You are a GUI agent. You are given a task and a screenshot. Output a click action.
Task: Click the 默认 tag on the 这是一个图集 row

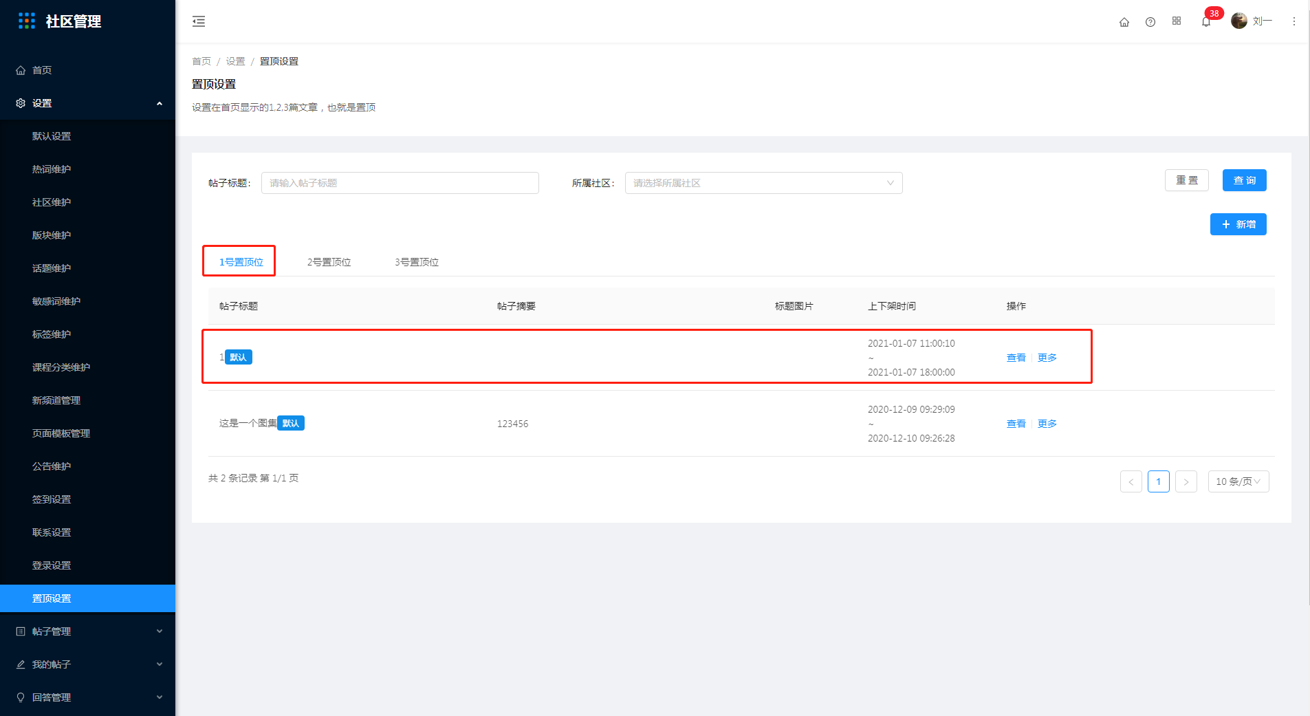(x=291, y=423)
